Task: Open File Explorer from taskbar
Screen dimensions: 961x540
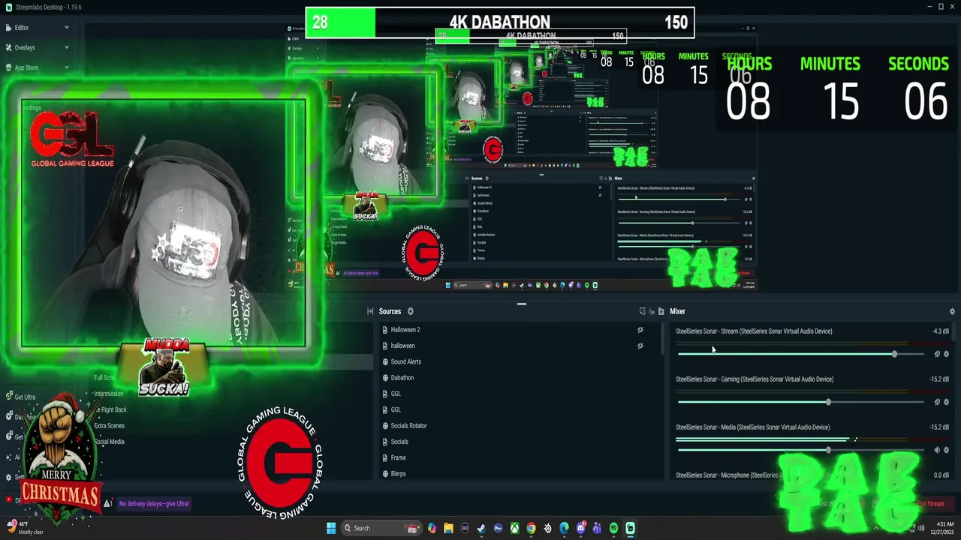Action: pyautogui.click(x=448, y=528)
